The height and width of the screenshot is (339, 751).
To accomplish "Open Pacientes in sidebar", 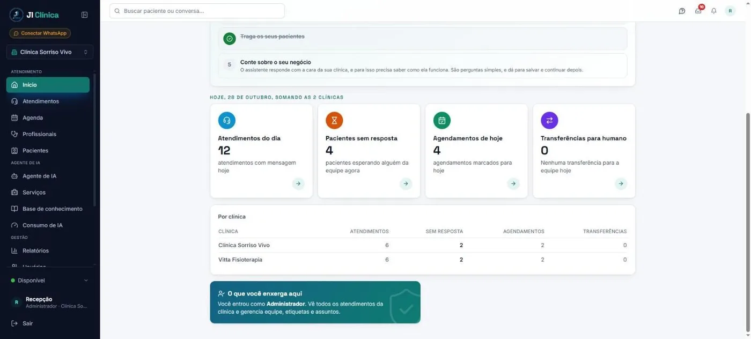I will pyautogui.click(x=48, y=151).
